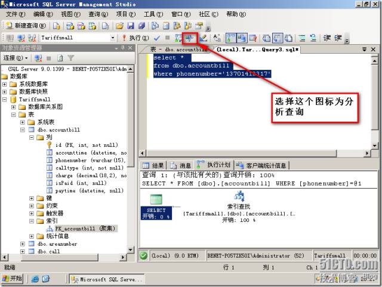Switch to the 执行计划 tab
The height and width of the screenshot is (287, 382).
[x=214, y=165]
